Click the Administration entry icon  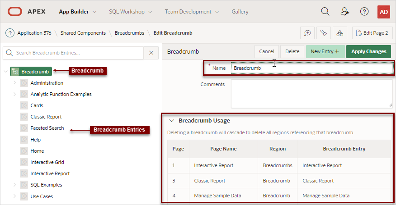tap(24, 83)
